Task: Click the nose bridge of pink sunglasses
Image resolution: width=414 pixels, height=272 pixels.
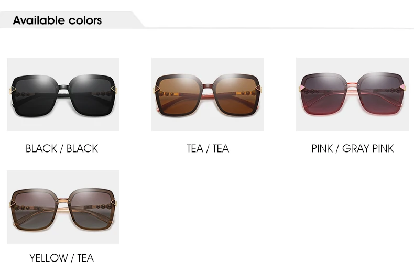Action: point(352,86)
